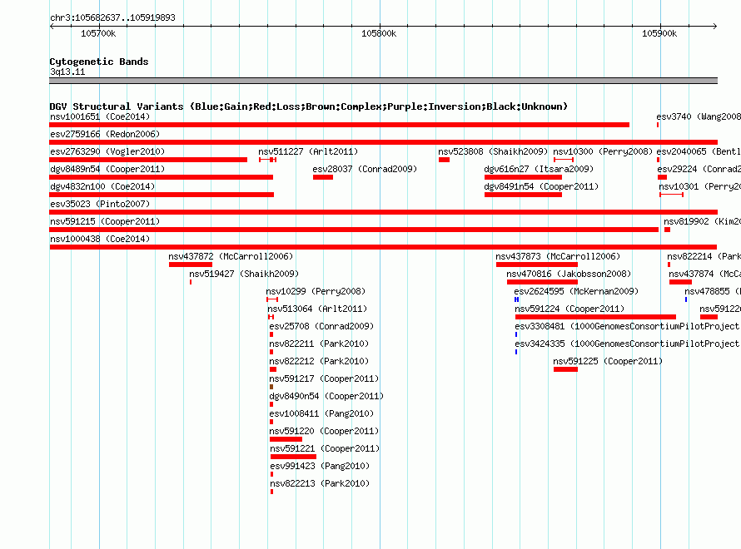Click dgv8489n54 (Cooper2011) label

click(107, 169)
